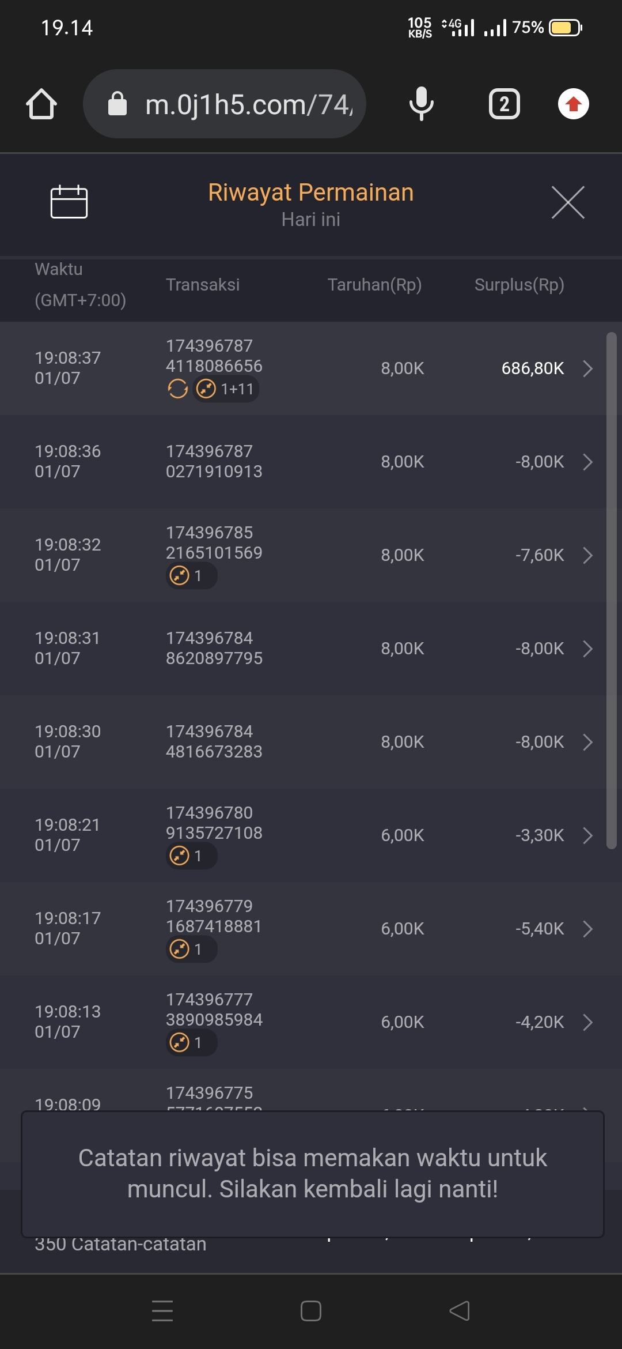Expand the -7,60K surplus row chevron
Viewport: 622px width, 1349px height.
coord(587,555)
